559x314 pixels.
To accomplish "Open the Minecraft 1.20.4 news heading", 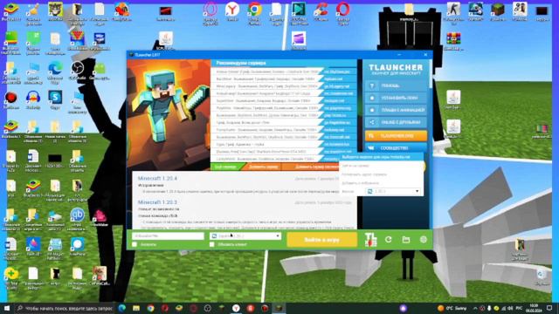I will tap(157, 178).
